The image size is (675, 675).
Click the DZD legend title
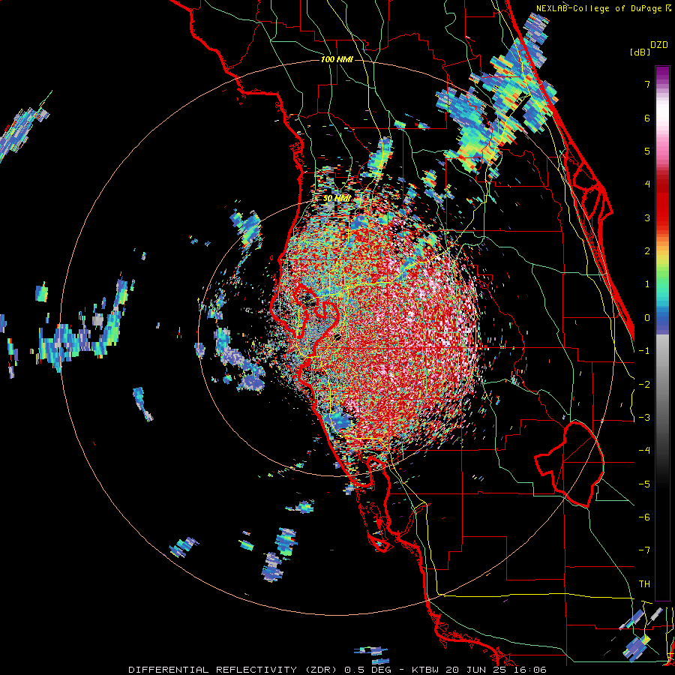[659, 45]
